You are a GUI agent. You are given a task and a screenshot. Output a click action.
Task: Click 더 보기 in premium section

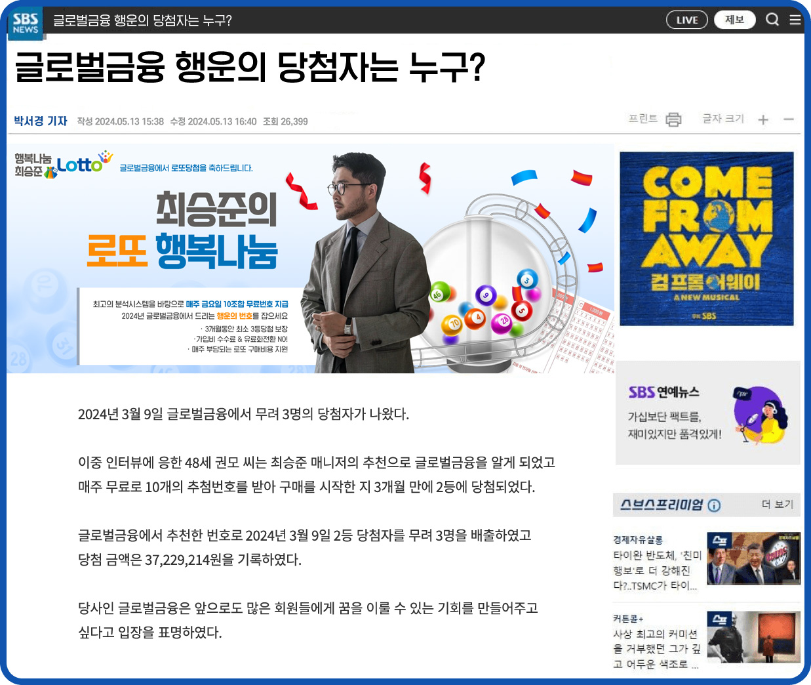click(x=778, y=504)
